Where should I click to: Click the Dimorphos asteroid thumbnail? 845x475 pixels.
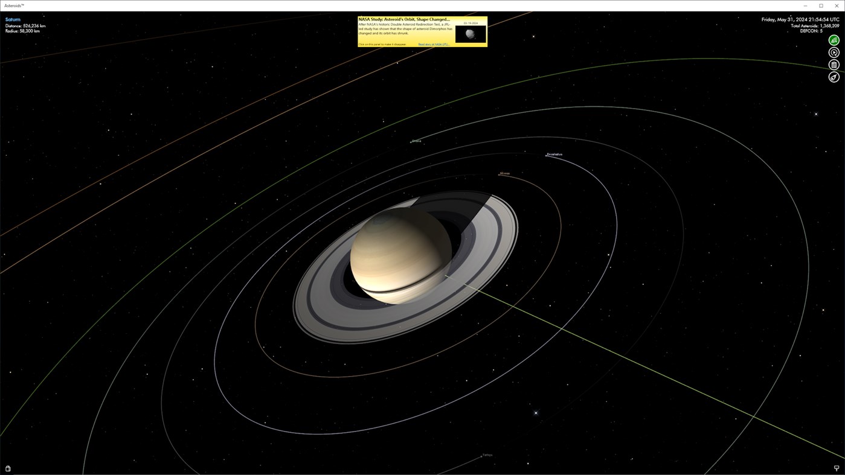pyautogui.click(x=471, y=34)
